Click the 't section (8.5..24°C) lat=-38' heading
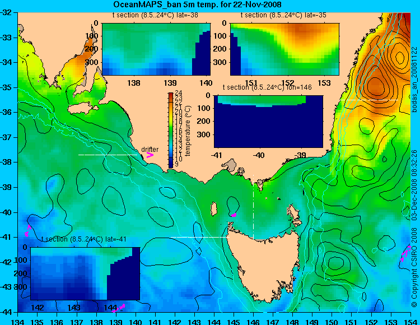This screenshot has width=420, height=325. pos(155,15)
